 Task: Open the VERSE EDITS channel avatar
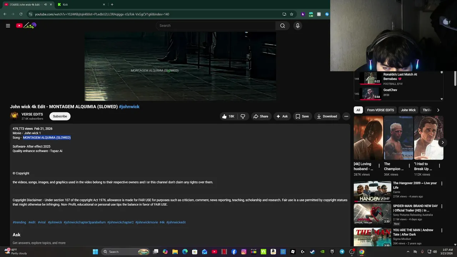pos(14,116)
